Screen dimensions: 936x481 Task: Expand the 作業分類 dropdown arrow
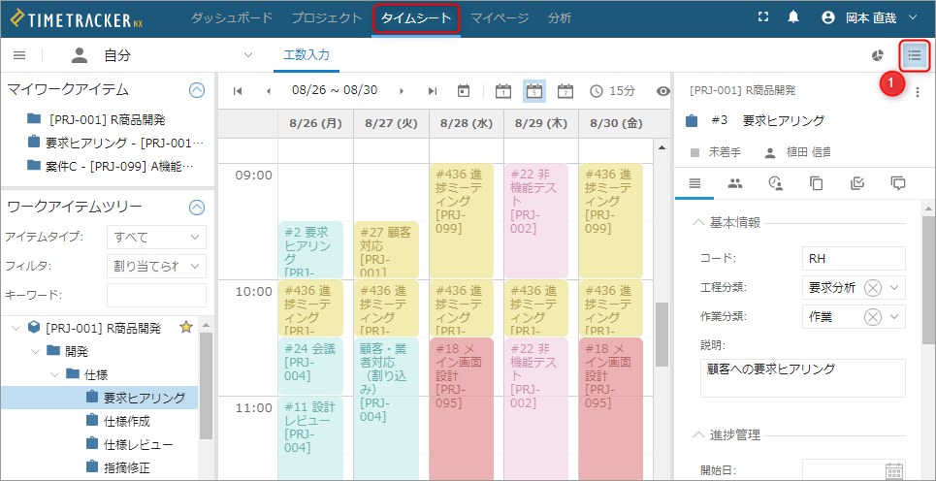(x=893, y=317)
